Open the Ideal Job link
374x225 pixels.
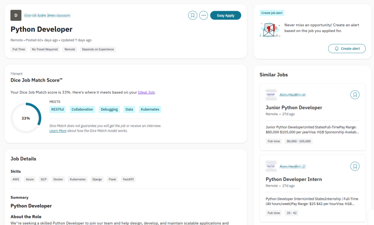tap(146, 92)
